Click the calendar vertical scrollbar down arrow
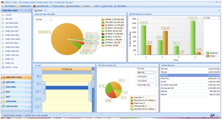The image size is (222, 119). point(93,111)
